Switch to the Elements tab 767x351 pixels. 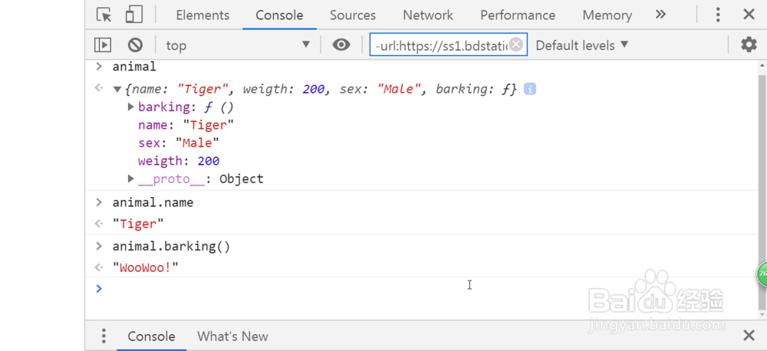pyautogui.click(x=202, y=15)
